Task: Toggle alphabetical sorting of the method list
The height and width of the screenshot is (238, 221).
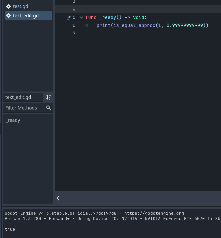Action: [49, 97]
